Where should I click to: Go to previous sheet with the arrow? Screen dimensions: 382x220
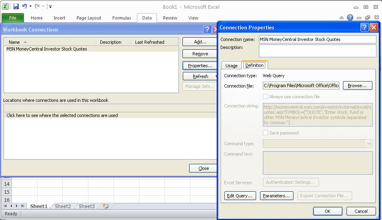pos(11,206)
